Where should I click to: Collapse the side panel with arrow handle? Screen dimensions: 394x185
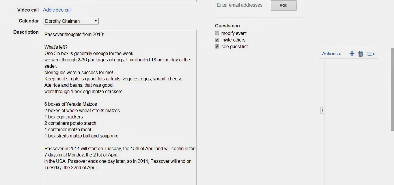pyautogui.click(x=322, y=110)
